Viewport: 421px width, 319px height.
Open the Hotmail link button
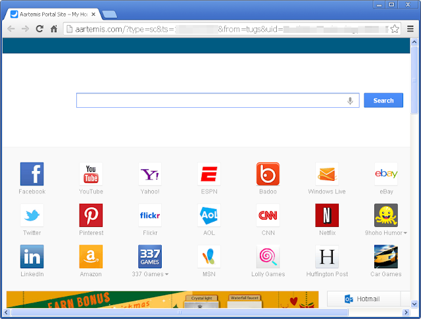point(364,299)
